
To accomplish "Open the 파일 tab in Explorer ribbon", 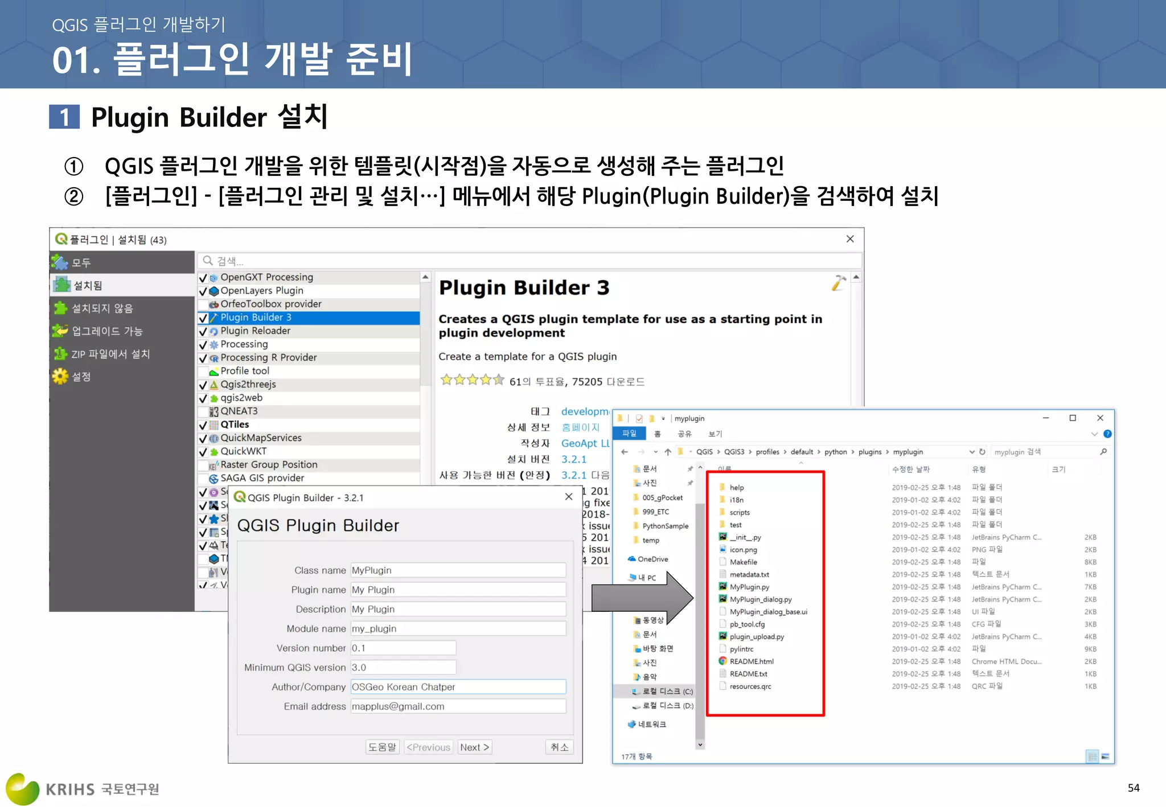I will click(630, 434).
